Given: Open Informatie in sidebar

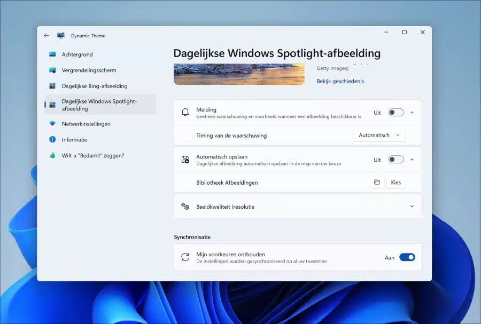Looking at the screenshot, I should pyautogui.click(x=100, y=140).
